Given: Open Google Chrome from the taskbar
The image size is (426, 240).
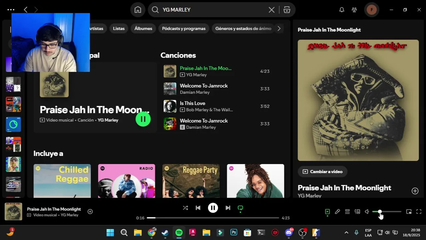Looking at the screenshot, I should [x=152, y=232].
